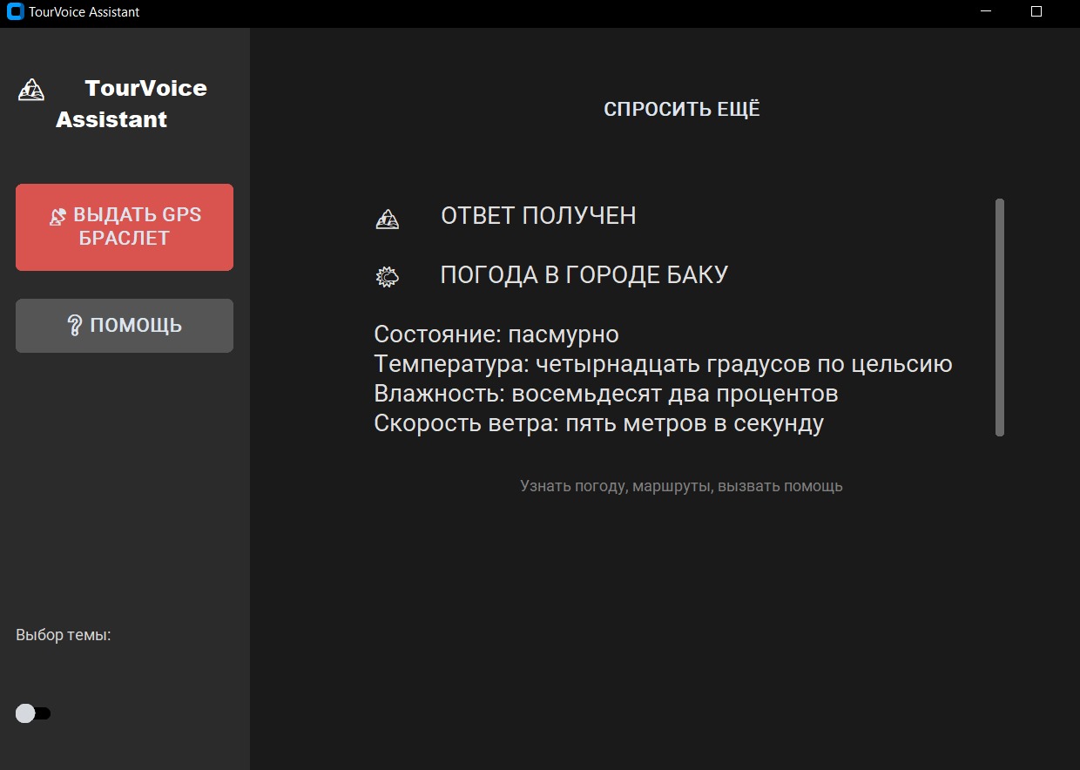Screen dimensions: 1080x770
Task: Toggle the theme switch under Выбор темы
Action: tap(32, 713)
